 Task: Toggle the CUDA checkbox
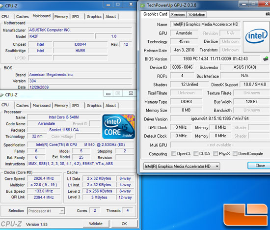[196, 153]
